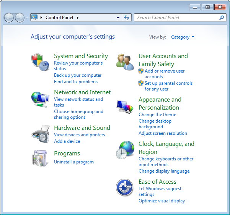This screenshot has height=215, width=230.
Task: Open Appearance and Personalization heading
Action: pos(160,103)
